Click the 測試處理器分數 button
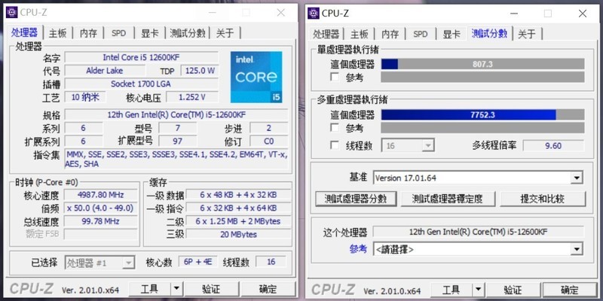603x301 pixels. 355,199
